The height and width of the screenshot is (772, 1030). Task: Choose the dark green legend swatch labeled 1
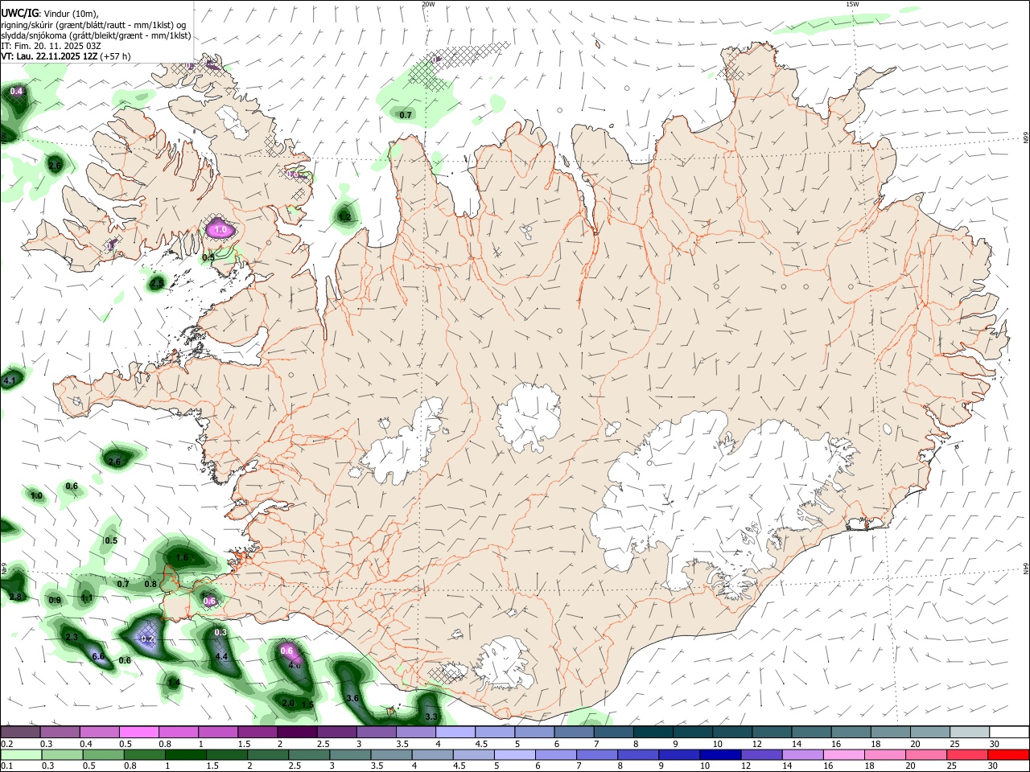(187, 754)
